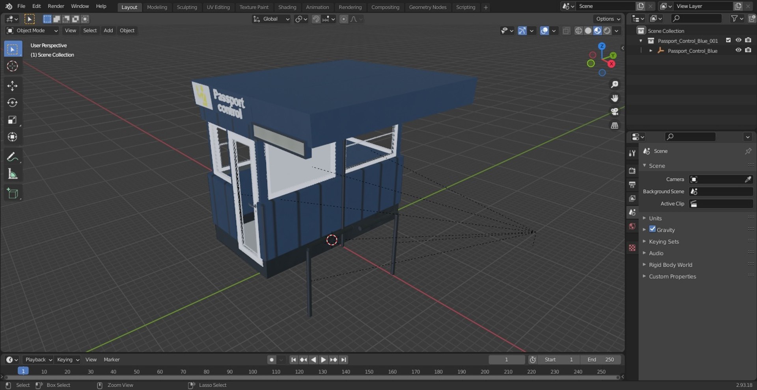Select rendered viewport shading

pyautogui.click(x=607, y=31)
